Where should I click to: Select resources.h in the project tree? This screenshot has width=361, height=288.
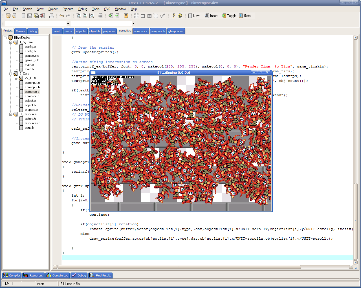pyautogui.click(x=32, y=123)
